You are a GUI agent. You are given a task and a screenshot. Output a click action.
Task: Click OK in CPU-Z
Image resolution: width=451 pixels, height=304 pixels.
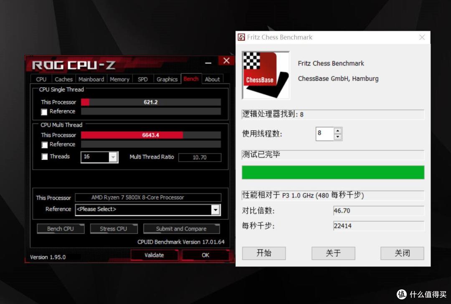[x=205, y=255]
